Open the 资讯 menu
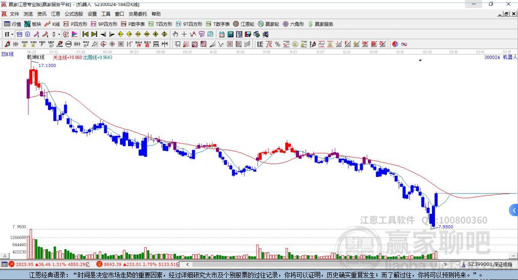This screenshot has height=280, width=518. (41, 14)
